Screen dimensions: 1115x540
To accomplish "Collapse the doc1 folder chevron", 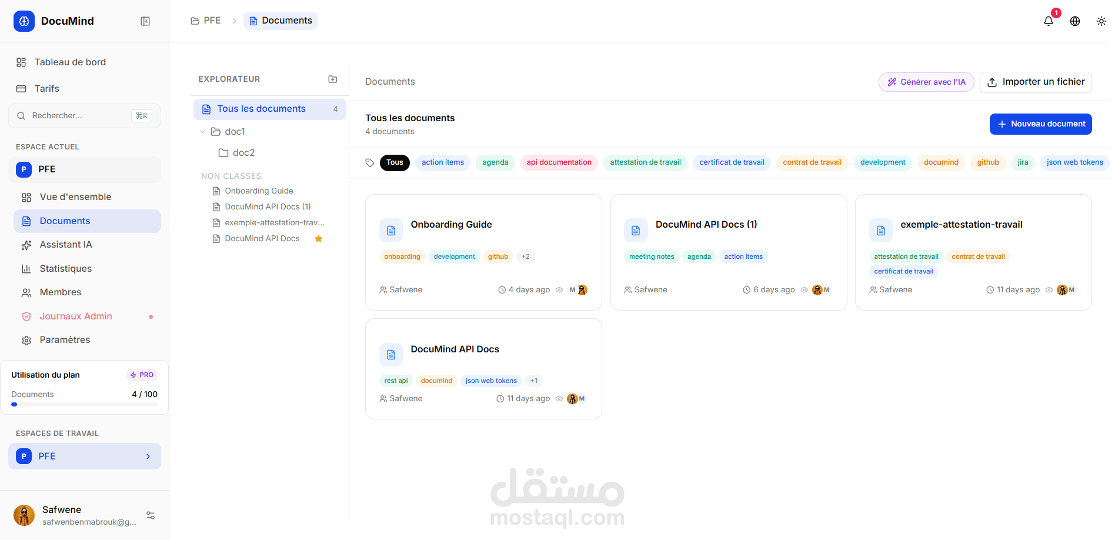I will (x=203, y=132).
